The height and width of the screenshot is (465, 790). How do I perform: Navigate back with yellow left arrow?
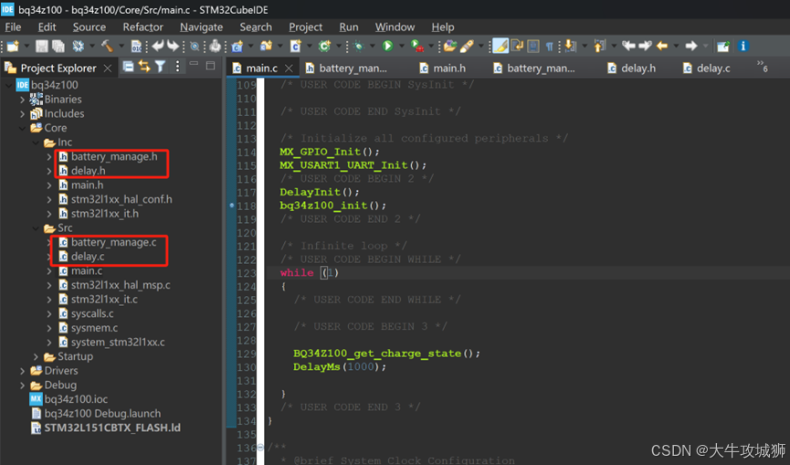tap(662, 47)
